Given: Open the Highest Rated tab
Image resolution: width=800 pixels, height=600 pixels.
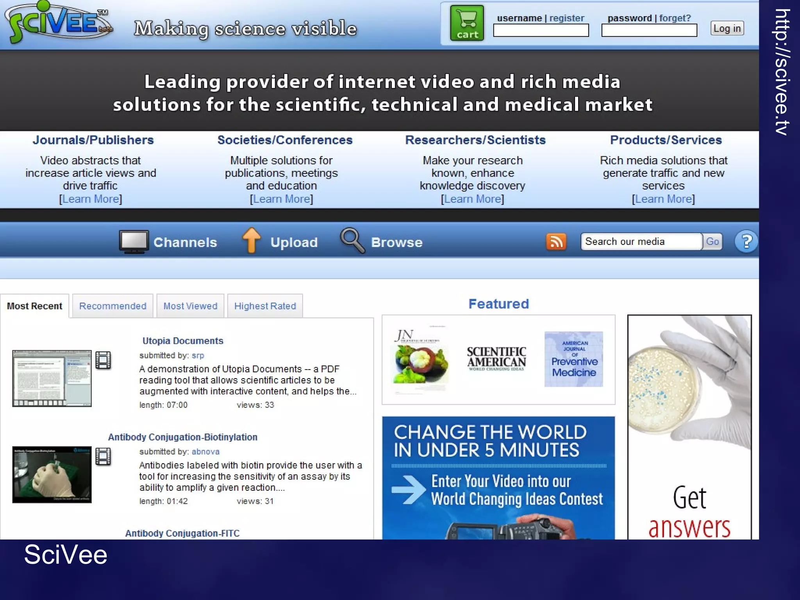Looking at the screenshot, I should 265,306.
